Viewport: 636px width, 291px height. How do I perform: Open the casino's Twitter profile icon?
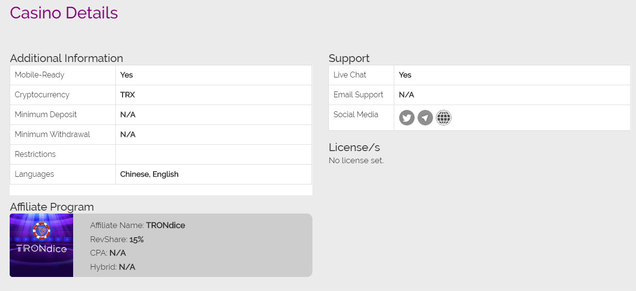pos(407,118)
